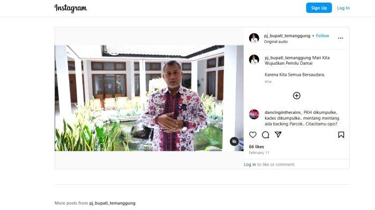
Task: Share the post using the paper plane icon
Action: tap(278, 135)
